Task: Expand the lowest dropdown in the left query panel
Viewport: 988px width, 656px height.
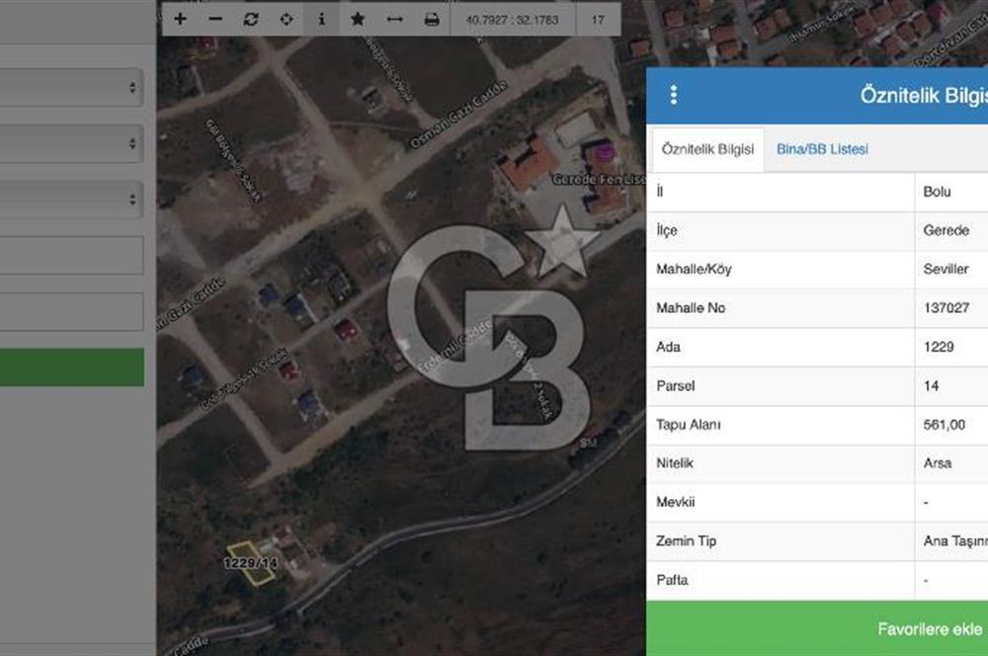Action: click(71, 200)
